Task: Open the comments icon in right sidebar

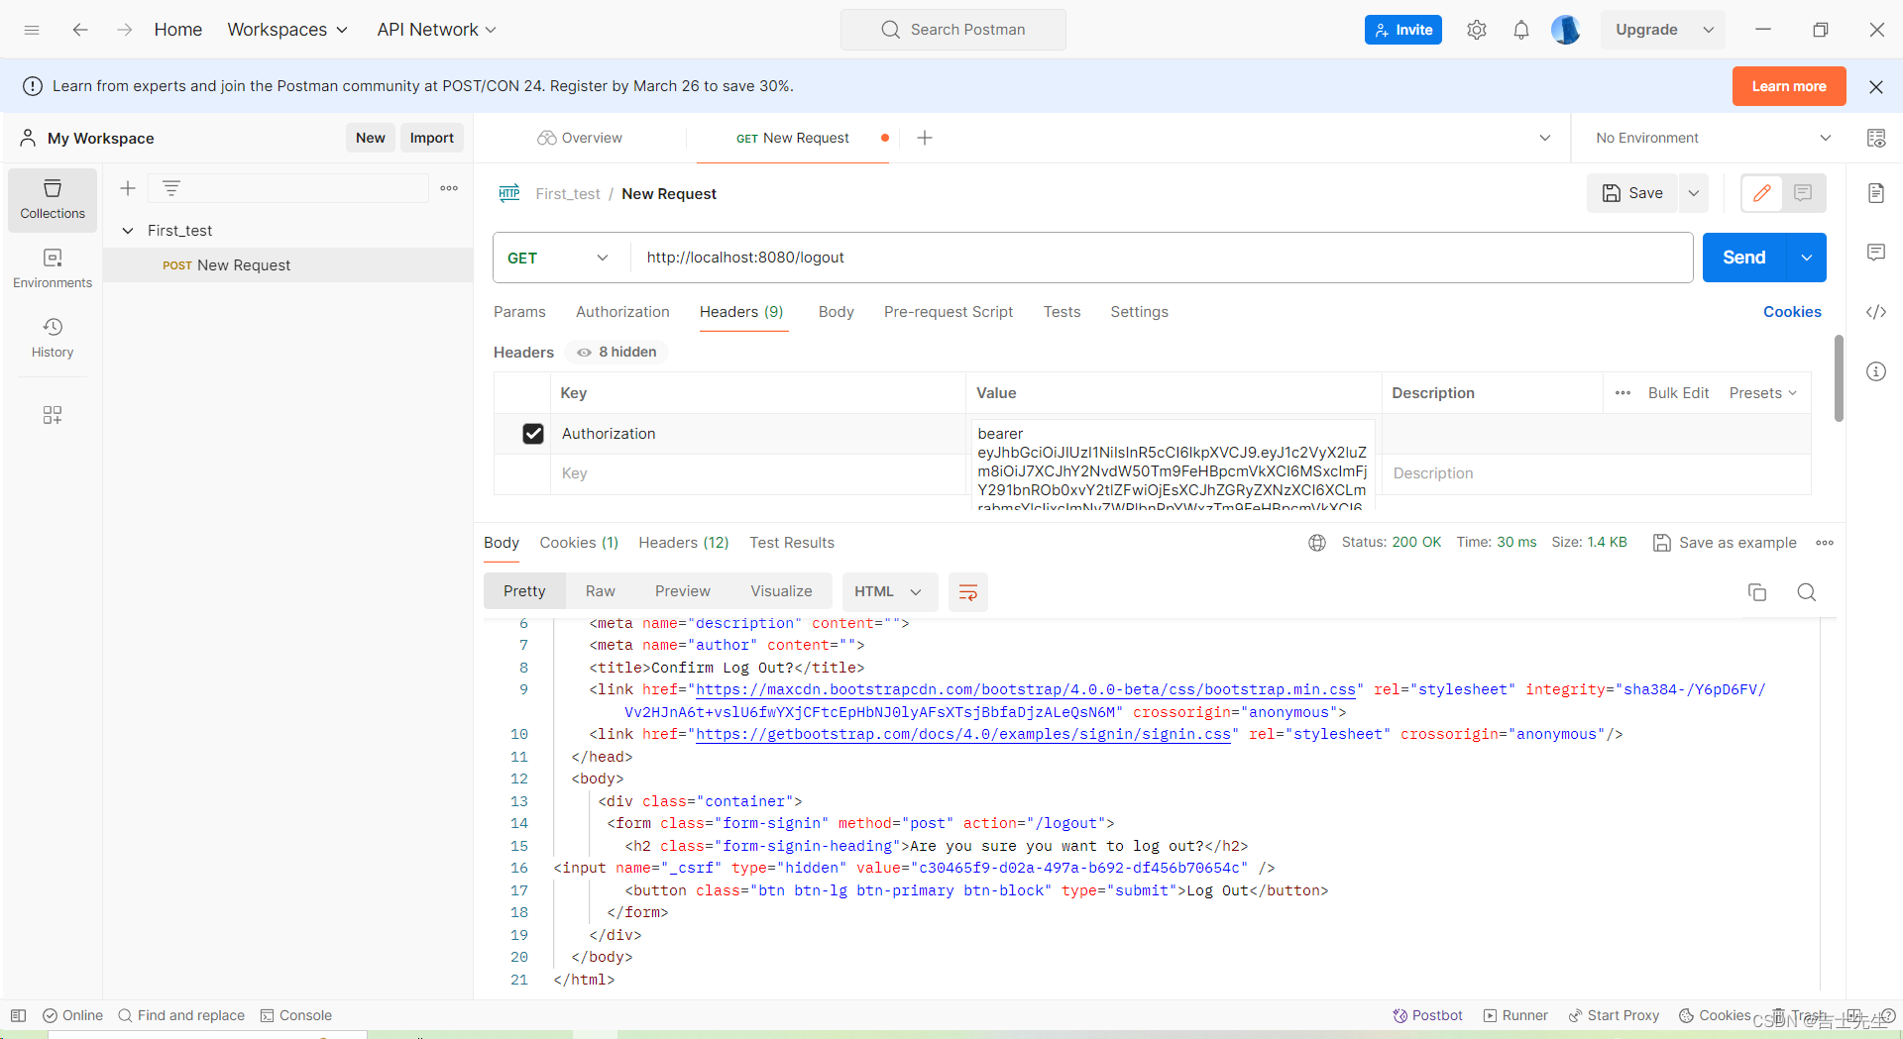Action: click(x=1876, y=253)
